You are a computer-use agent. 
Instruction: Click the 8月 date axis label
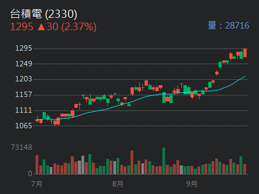point(118,184)
